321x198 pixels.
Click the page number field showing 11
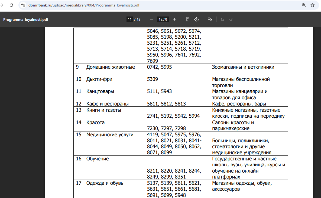pos(129,19)
